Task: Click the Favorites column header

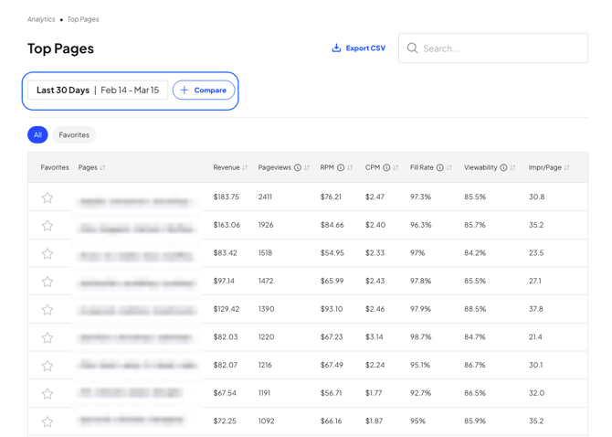Action: (x=55, y=167)
